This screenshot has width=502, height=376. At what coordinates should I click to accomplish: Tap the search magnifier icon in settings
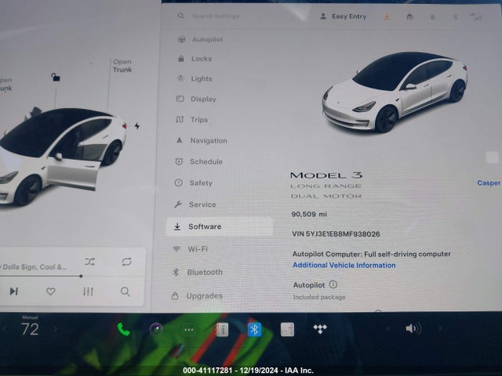coord(181,16)
